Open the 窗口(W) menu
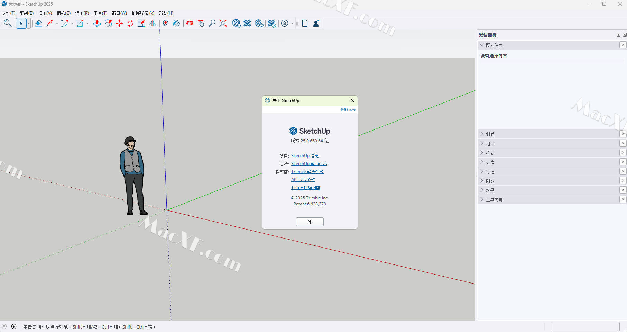 point(119,13)
